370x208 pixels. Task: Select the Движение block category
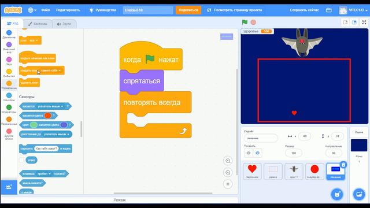9,34
